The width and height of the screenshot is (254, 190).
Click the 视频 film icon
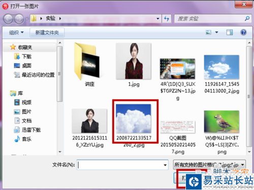tap(17, 102)
